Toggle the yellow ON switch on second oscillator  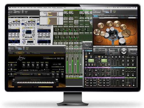pyautogui.click(x=32, y=20)
